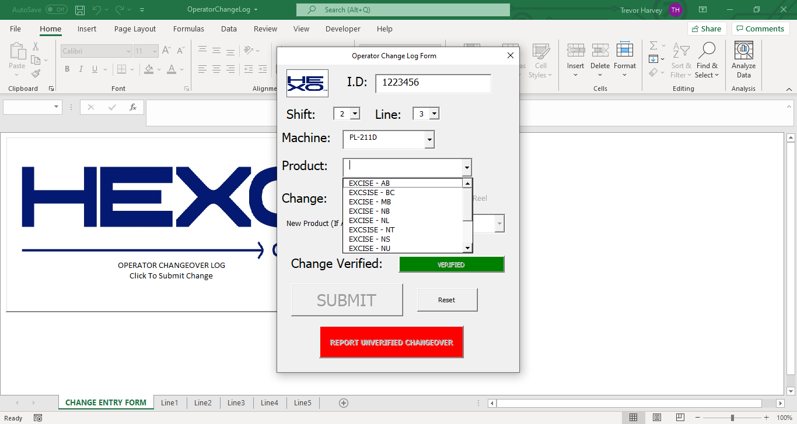Click the Fill Color bucket icon
Screen dimensions: 797x424
(149, 69)
